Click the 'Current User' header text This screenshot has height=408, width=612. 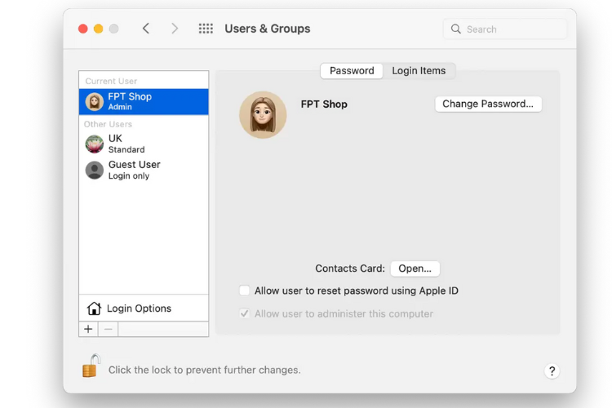111,82
